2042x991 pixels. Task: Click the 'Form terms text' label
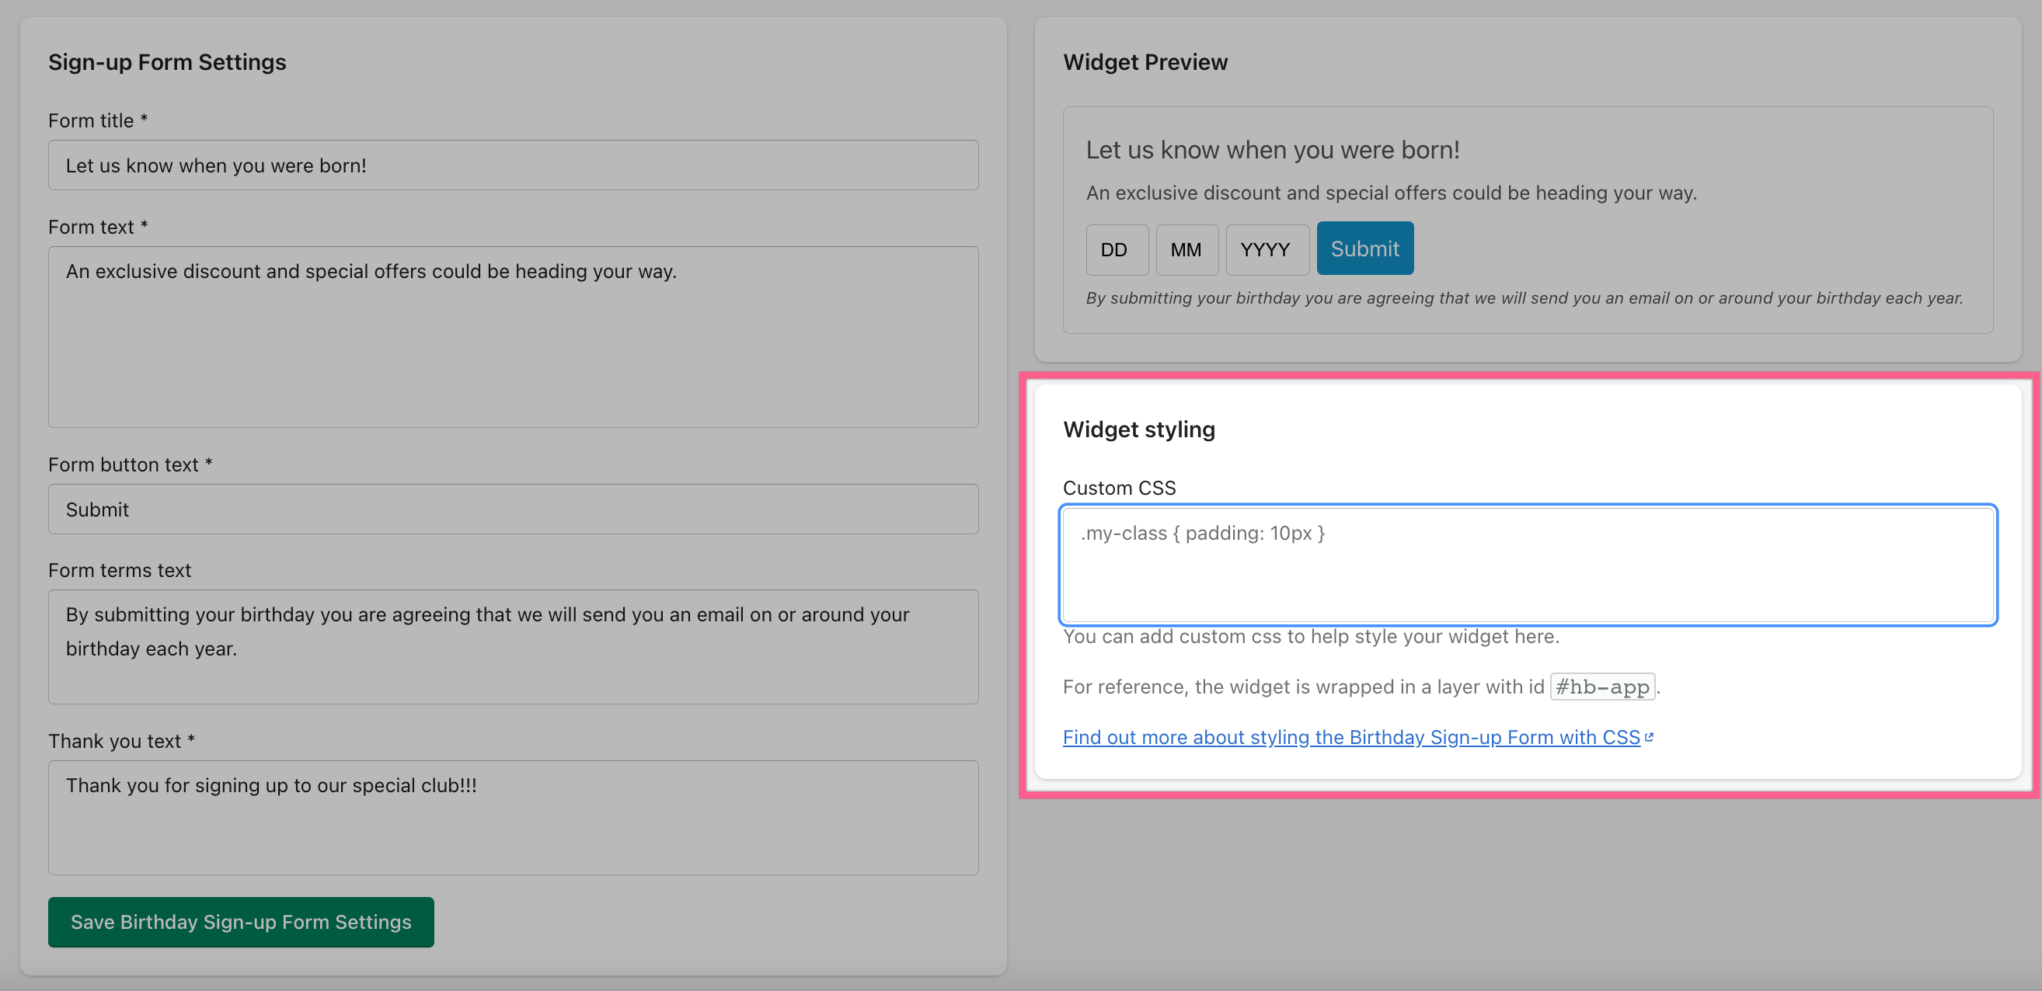click(120, 570)
